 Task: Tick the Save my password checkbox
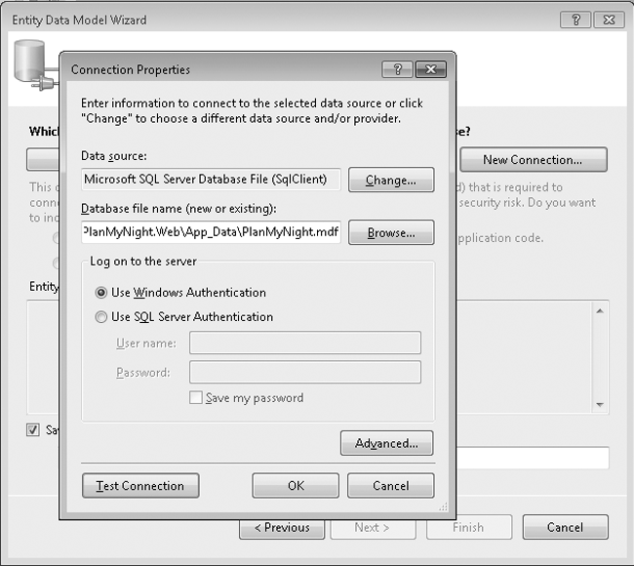[196, 398]
